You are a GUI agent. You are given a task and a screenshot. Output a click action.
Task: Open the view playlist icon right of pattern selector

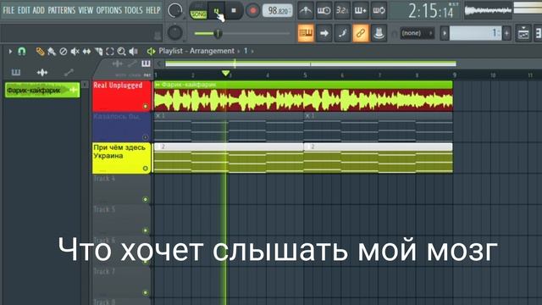[x=523, y=33]
